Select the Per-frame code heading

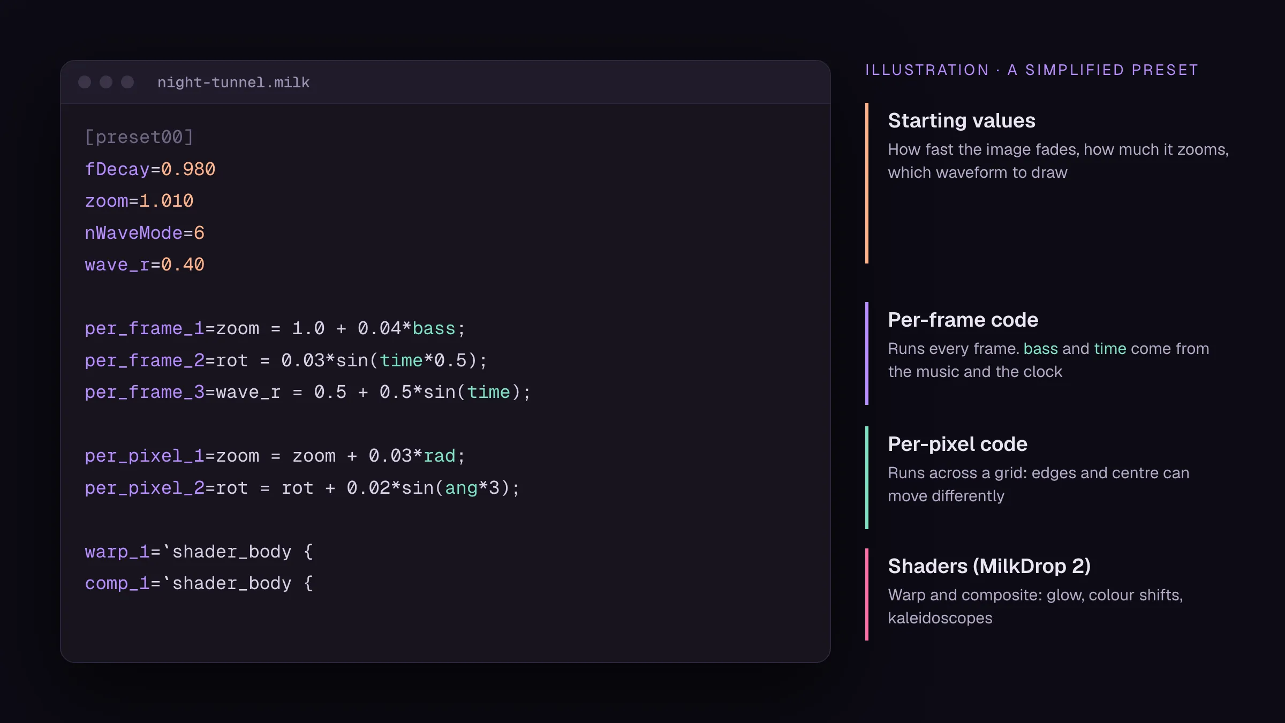(x=963, y=320)
